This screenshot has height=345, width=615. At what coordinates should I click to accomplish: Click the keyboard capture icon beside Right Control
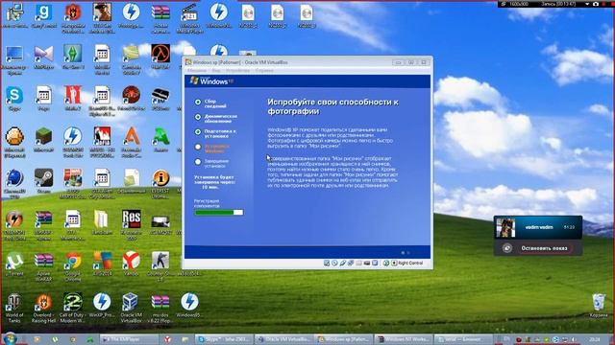click(394, 263)
